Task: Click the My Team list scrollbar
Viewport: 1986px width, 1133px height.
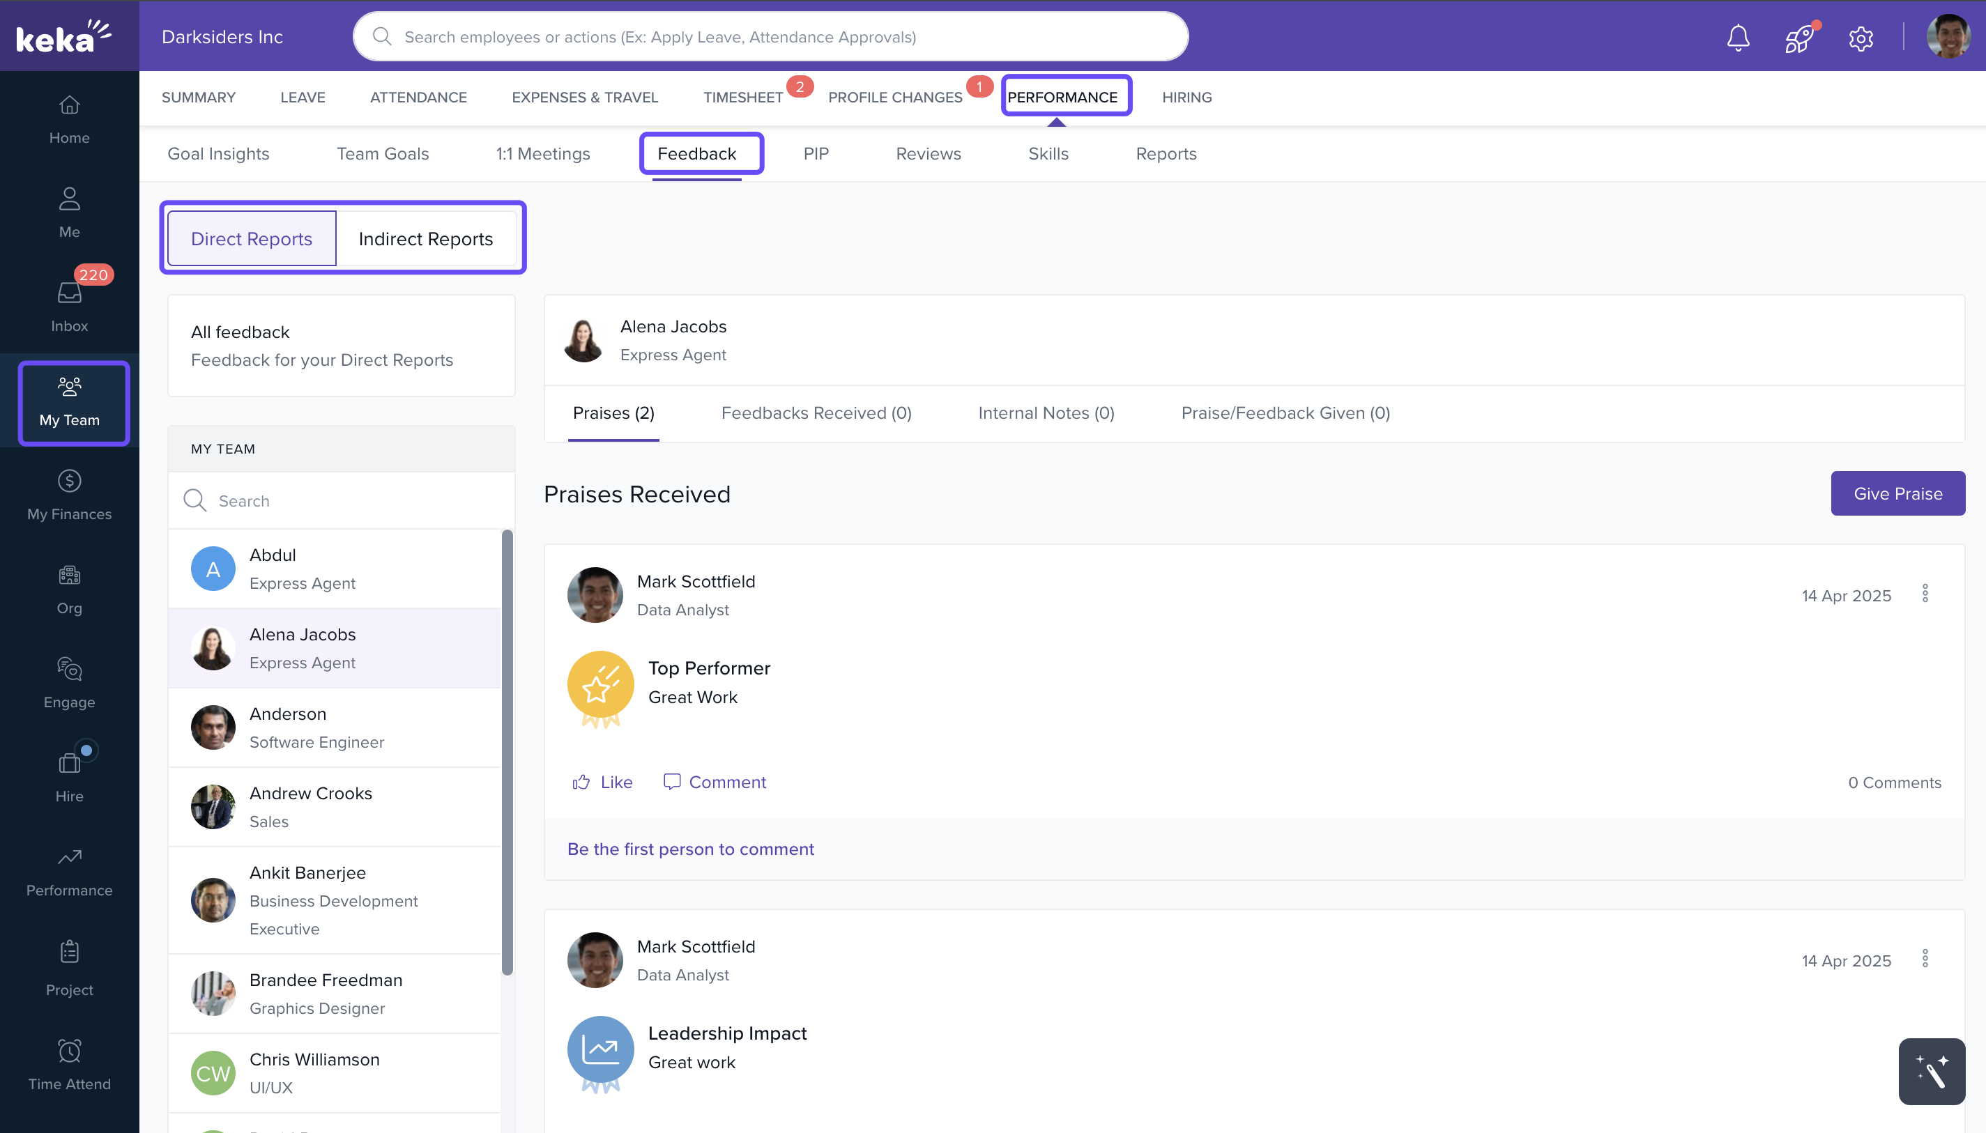Action: coord(507,751)
